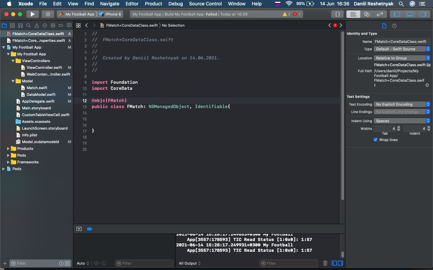Open the Debug menu
433x270 pixels.
[176, 4]
